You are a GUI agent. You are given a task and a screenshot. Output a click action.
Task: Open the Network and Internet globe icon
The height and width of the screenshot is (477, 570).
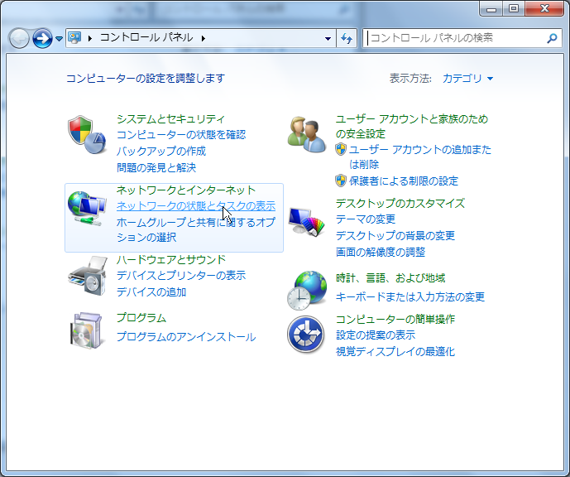(x=87, y=208)
